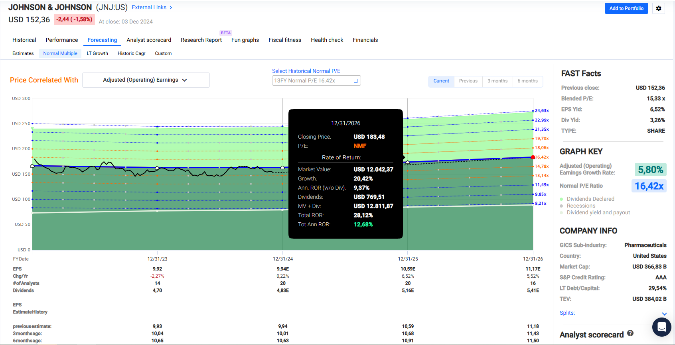Click Add to Portfolio button
This screenshot has height=345, width=675.
(x=626, y=8)
